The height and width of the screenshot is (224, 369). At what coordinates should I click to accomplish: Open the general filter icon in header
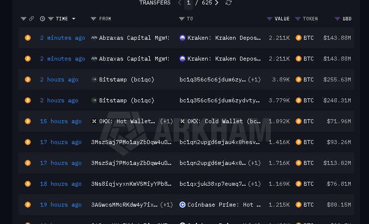point(23,19)
